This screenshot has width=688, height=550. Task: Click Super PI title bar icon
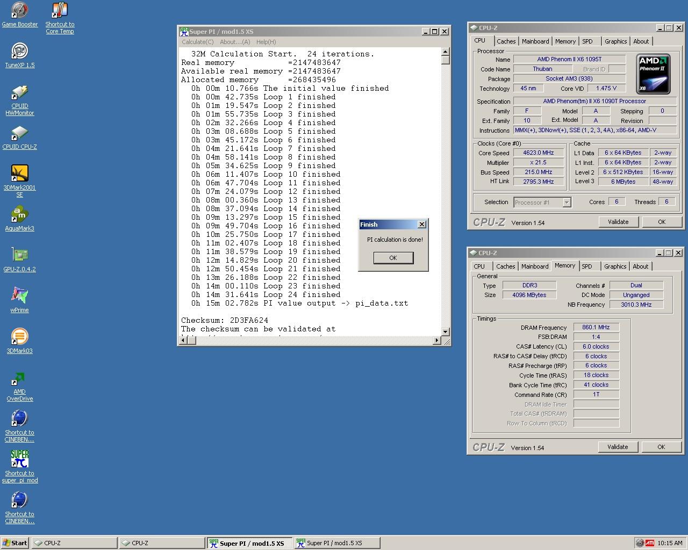(184, 31)
